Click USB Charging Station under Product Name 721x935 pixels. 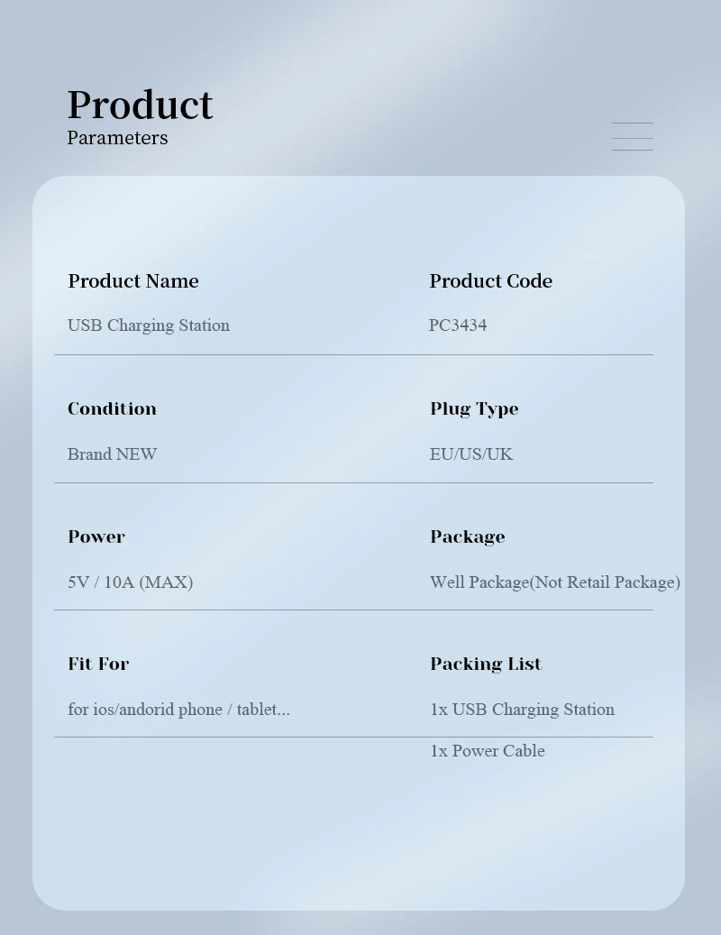pos(149,325)
